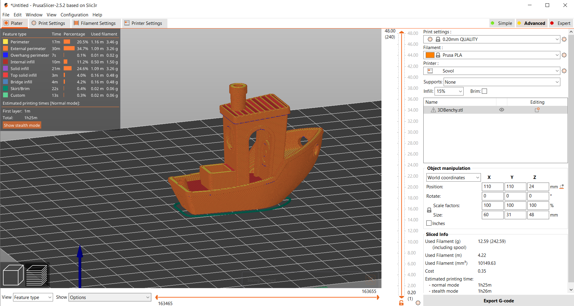The width and height of the screenshot is (574, 306).
Task: Click the horizontal slider right thumb
Action: [378, 298]
